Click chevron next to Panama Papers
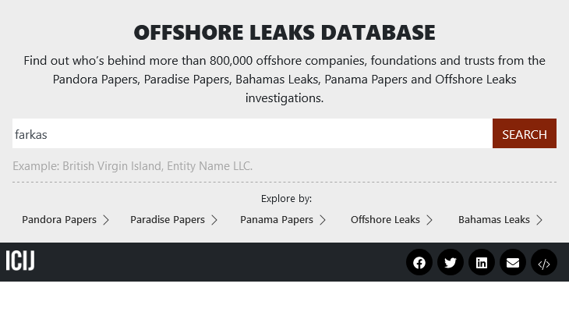569x312 pixels. [323, 220]
